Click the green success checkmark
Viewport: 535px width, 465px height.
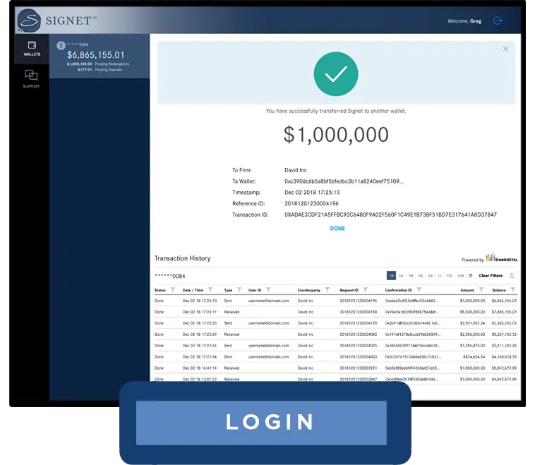click(x=336, y=73)
